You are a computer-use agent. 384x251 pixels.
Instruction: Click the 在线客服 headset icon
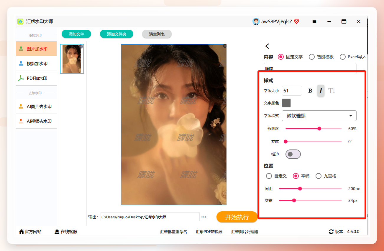pyautogui.click(x=57, y=232)
